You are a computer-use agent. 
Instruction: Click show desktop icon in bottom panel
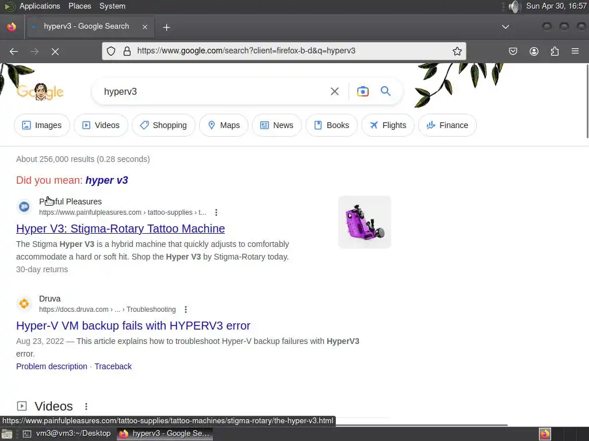click(x=7, y=434)
